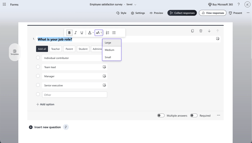Select the Team lead radio option
The width and height of the screenshot is (252, 143).
38,67
